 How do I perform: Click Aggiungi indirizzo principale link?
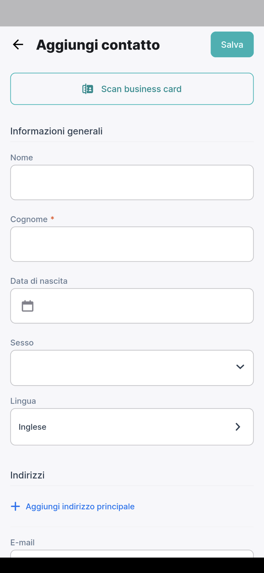click(80, 506)
